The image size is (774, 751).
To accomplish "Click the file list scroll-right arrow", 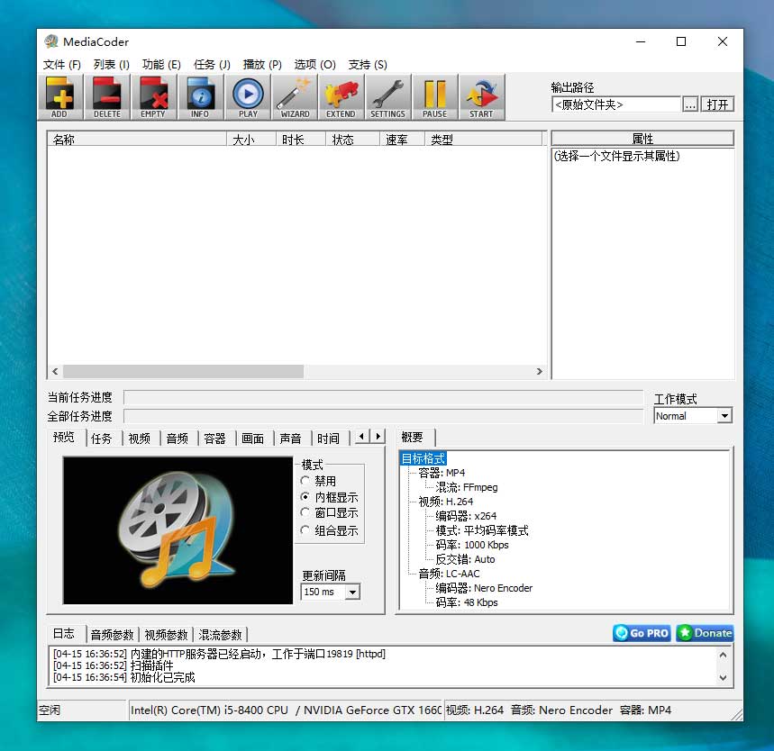I will (x=539, y=371).
